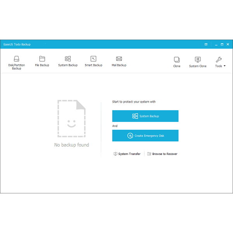Click the Browse to Recover link
This screenshot has width=233, height=233.
[x=162, y=154]
